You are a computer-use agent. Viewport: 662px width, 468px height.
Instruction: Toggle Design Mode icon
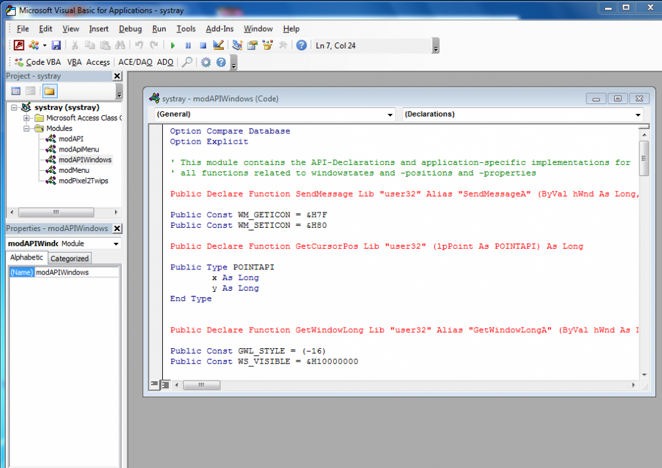(x=218, y=45)
